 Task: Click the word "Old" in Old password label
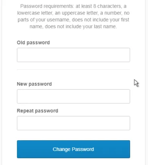[x=21, y=42]
